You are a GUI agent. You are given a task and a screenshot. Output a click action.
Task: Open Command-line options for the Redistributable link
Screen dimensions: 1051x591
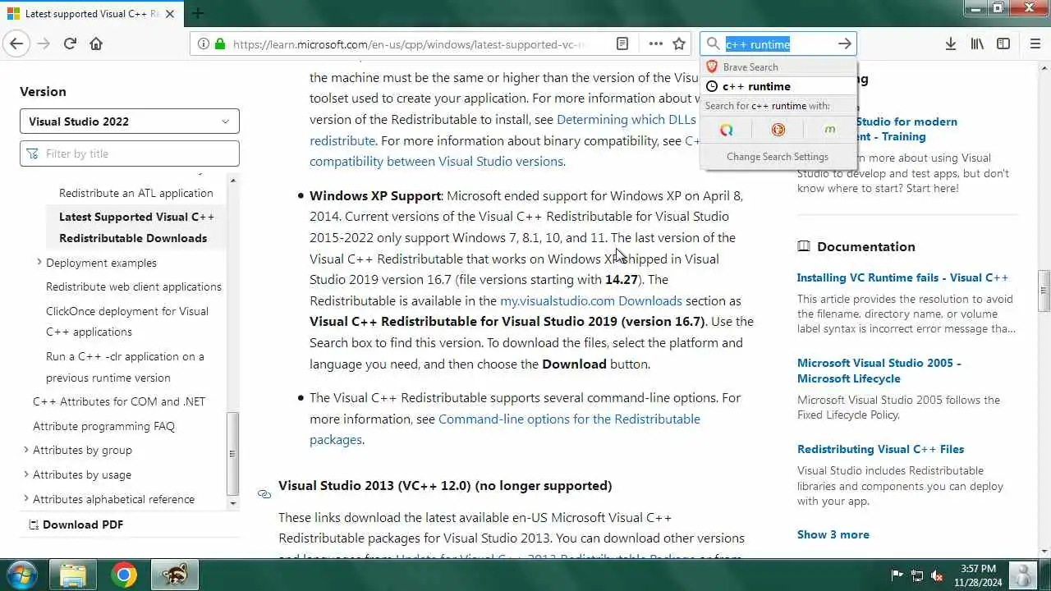click(x=569, y=419)
